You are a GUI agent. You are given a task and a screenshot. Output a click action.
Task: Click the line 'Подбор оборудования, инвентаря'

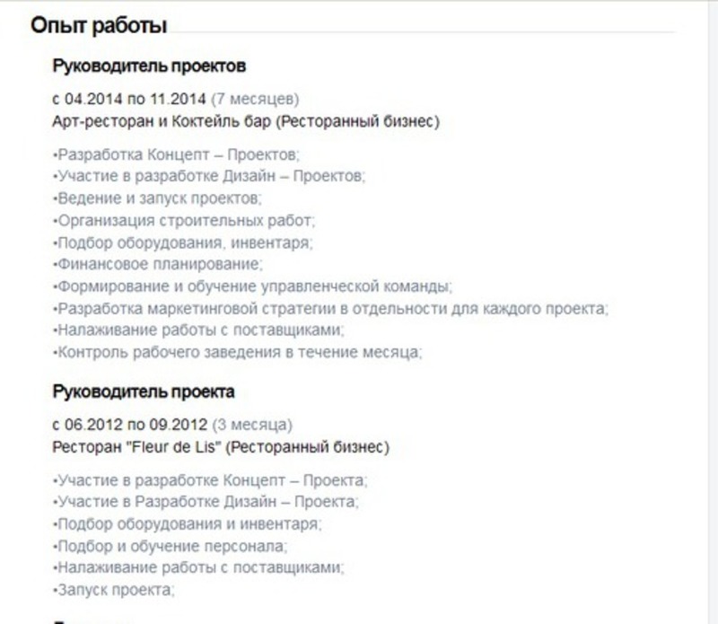(183, 242)
